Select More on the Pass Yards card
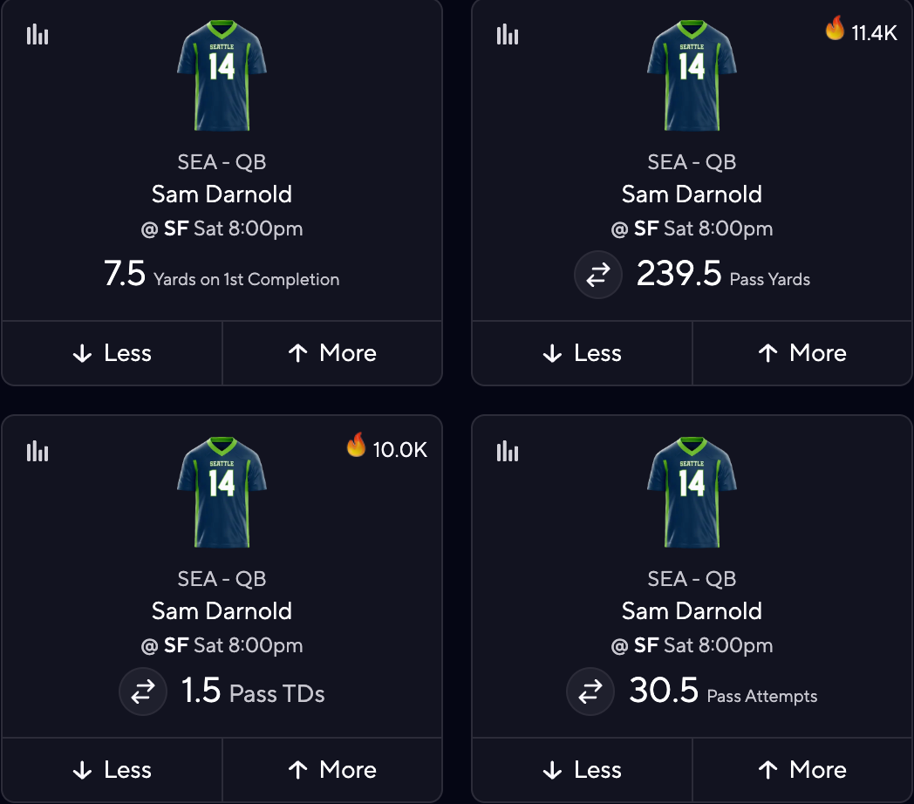The height and width of the screenshot is (804, 914). [802, 353]
